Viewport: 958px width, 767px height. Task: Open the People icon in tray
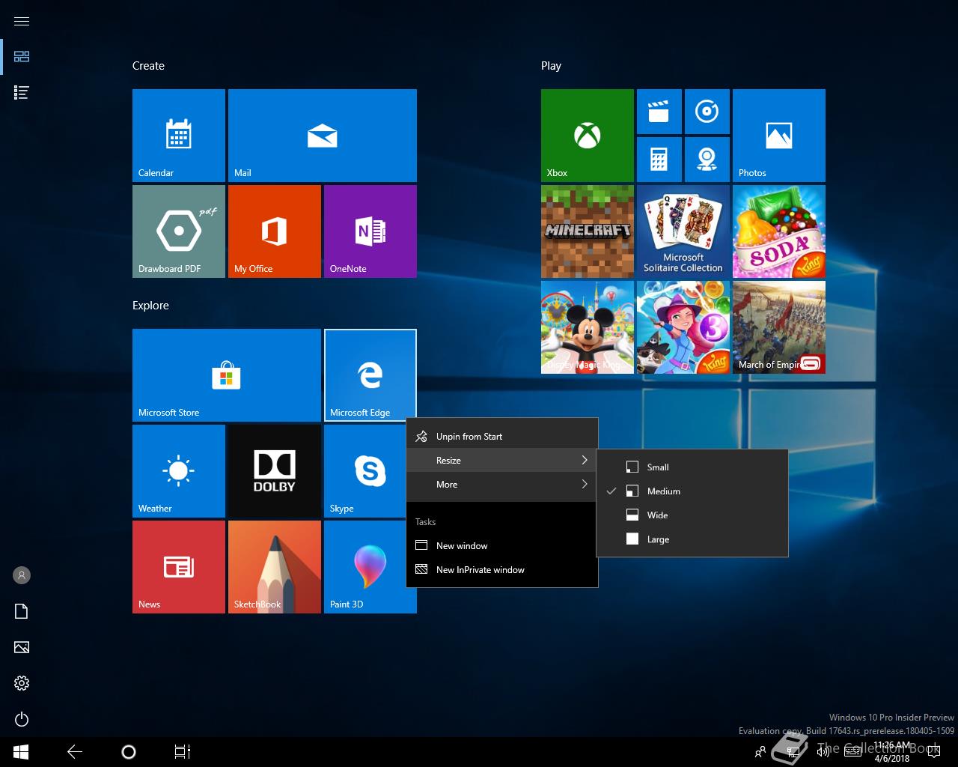(760, 752)
